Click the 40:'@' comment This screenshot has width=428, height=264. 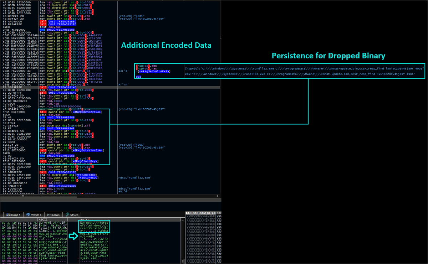(x=123, y=191)
